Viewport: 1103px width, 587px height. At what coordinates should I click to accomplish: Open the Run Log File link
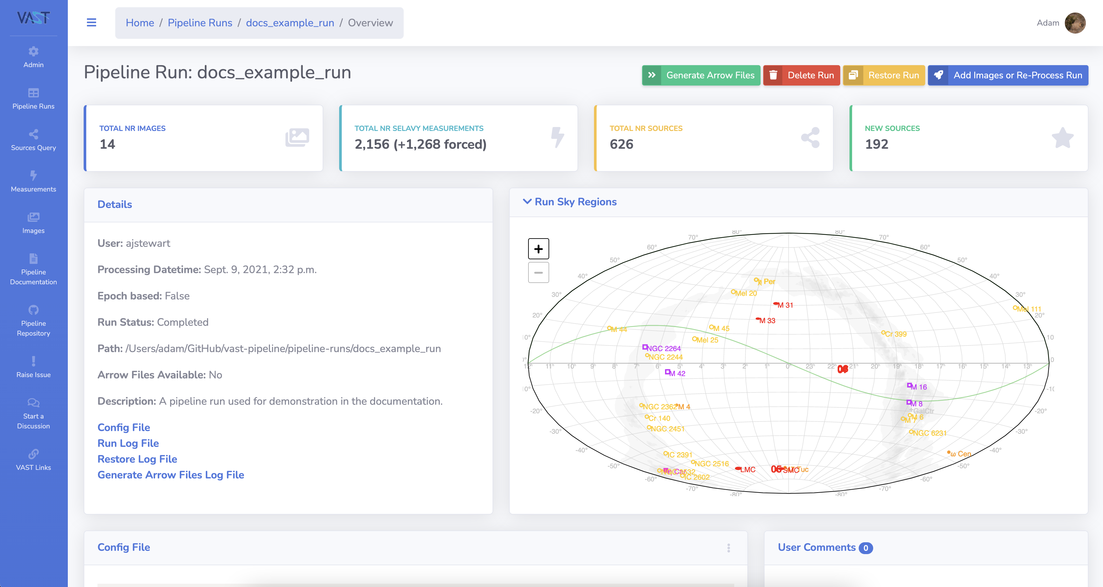tap(128, 443)
